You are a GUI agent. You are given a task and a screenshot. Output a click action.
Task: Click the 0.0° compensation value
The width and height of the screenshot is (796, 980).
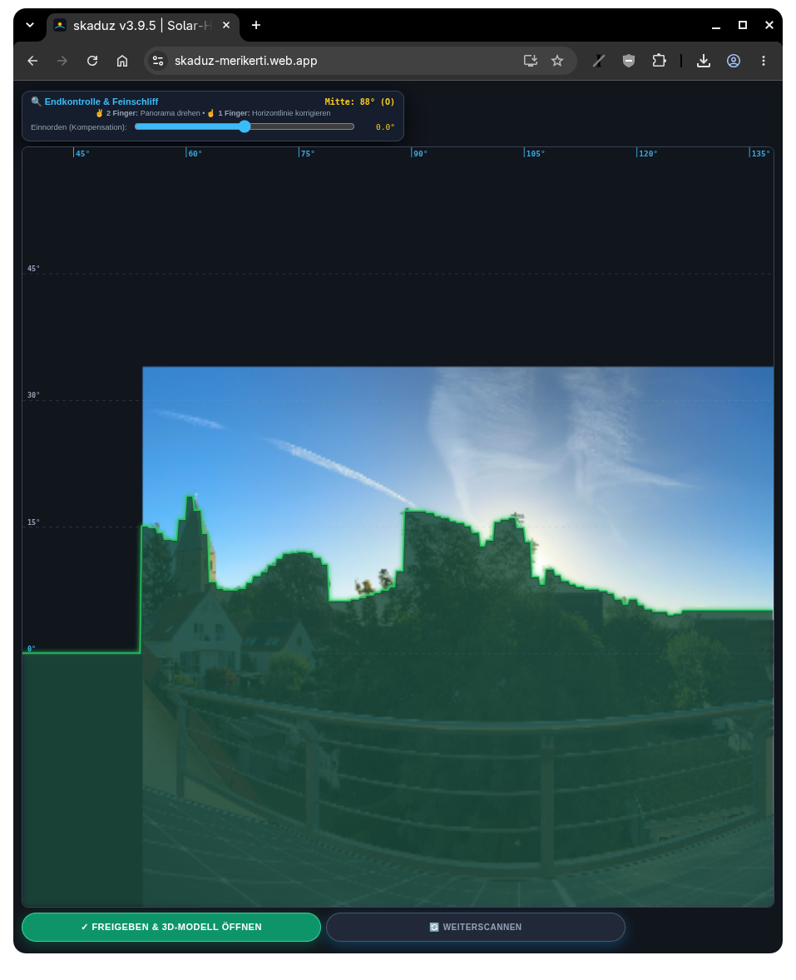click(x=385, y=127)
